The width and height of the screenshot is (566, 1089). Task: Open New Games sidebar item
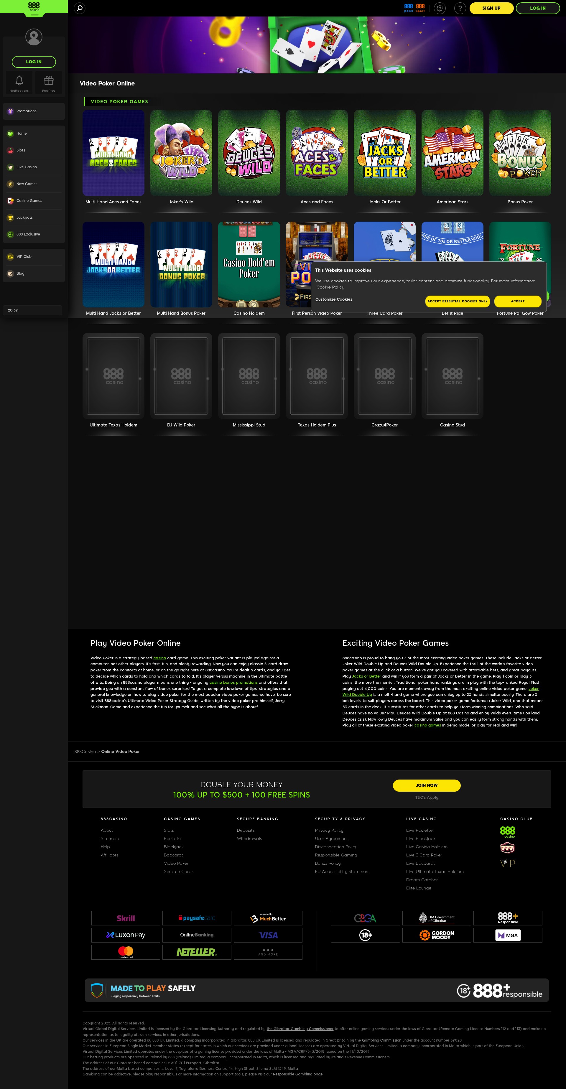click(34, 184)
